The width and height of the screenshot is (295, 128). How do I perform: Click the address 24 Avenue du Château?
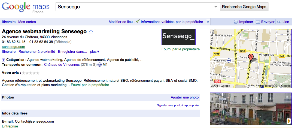[x=34, y=37]
